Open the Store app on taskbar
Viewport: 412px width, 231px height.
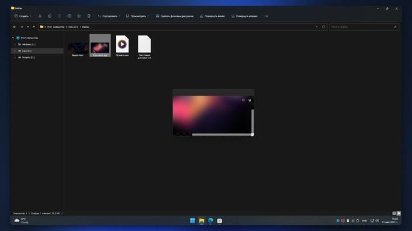pos(220,221)
